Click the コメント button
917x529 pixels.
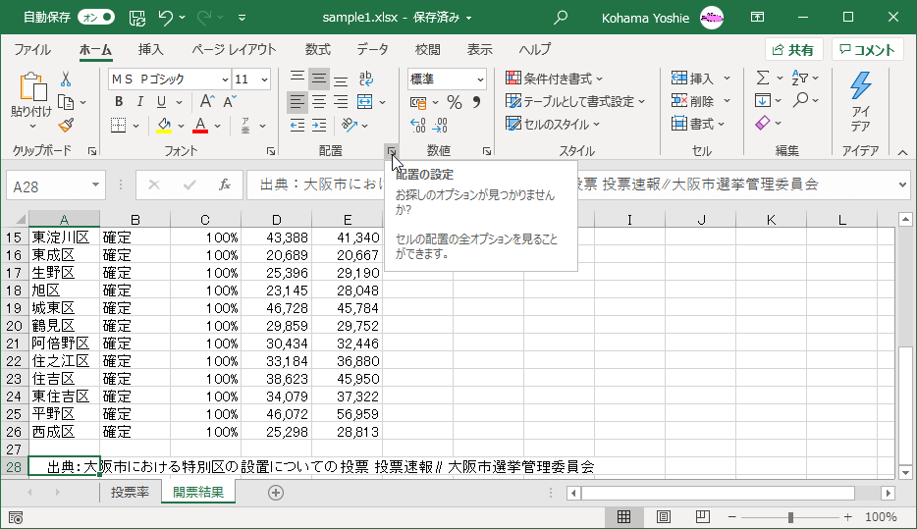click(x=868, y=50)
